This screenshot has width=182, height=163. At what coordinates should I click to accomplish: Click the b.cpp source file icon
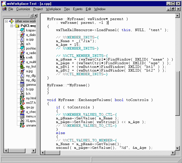[22, 89]
